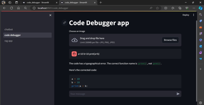Click the Read aloud icon

[151, 8]
